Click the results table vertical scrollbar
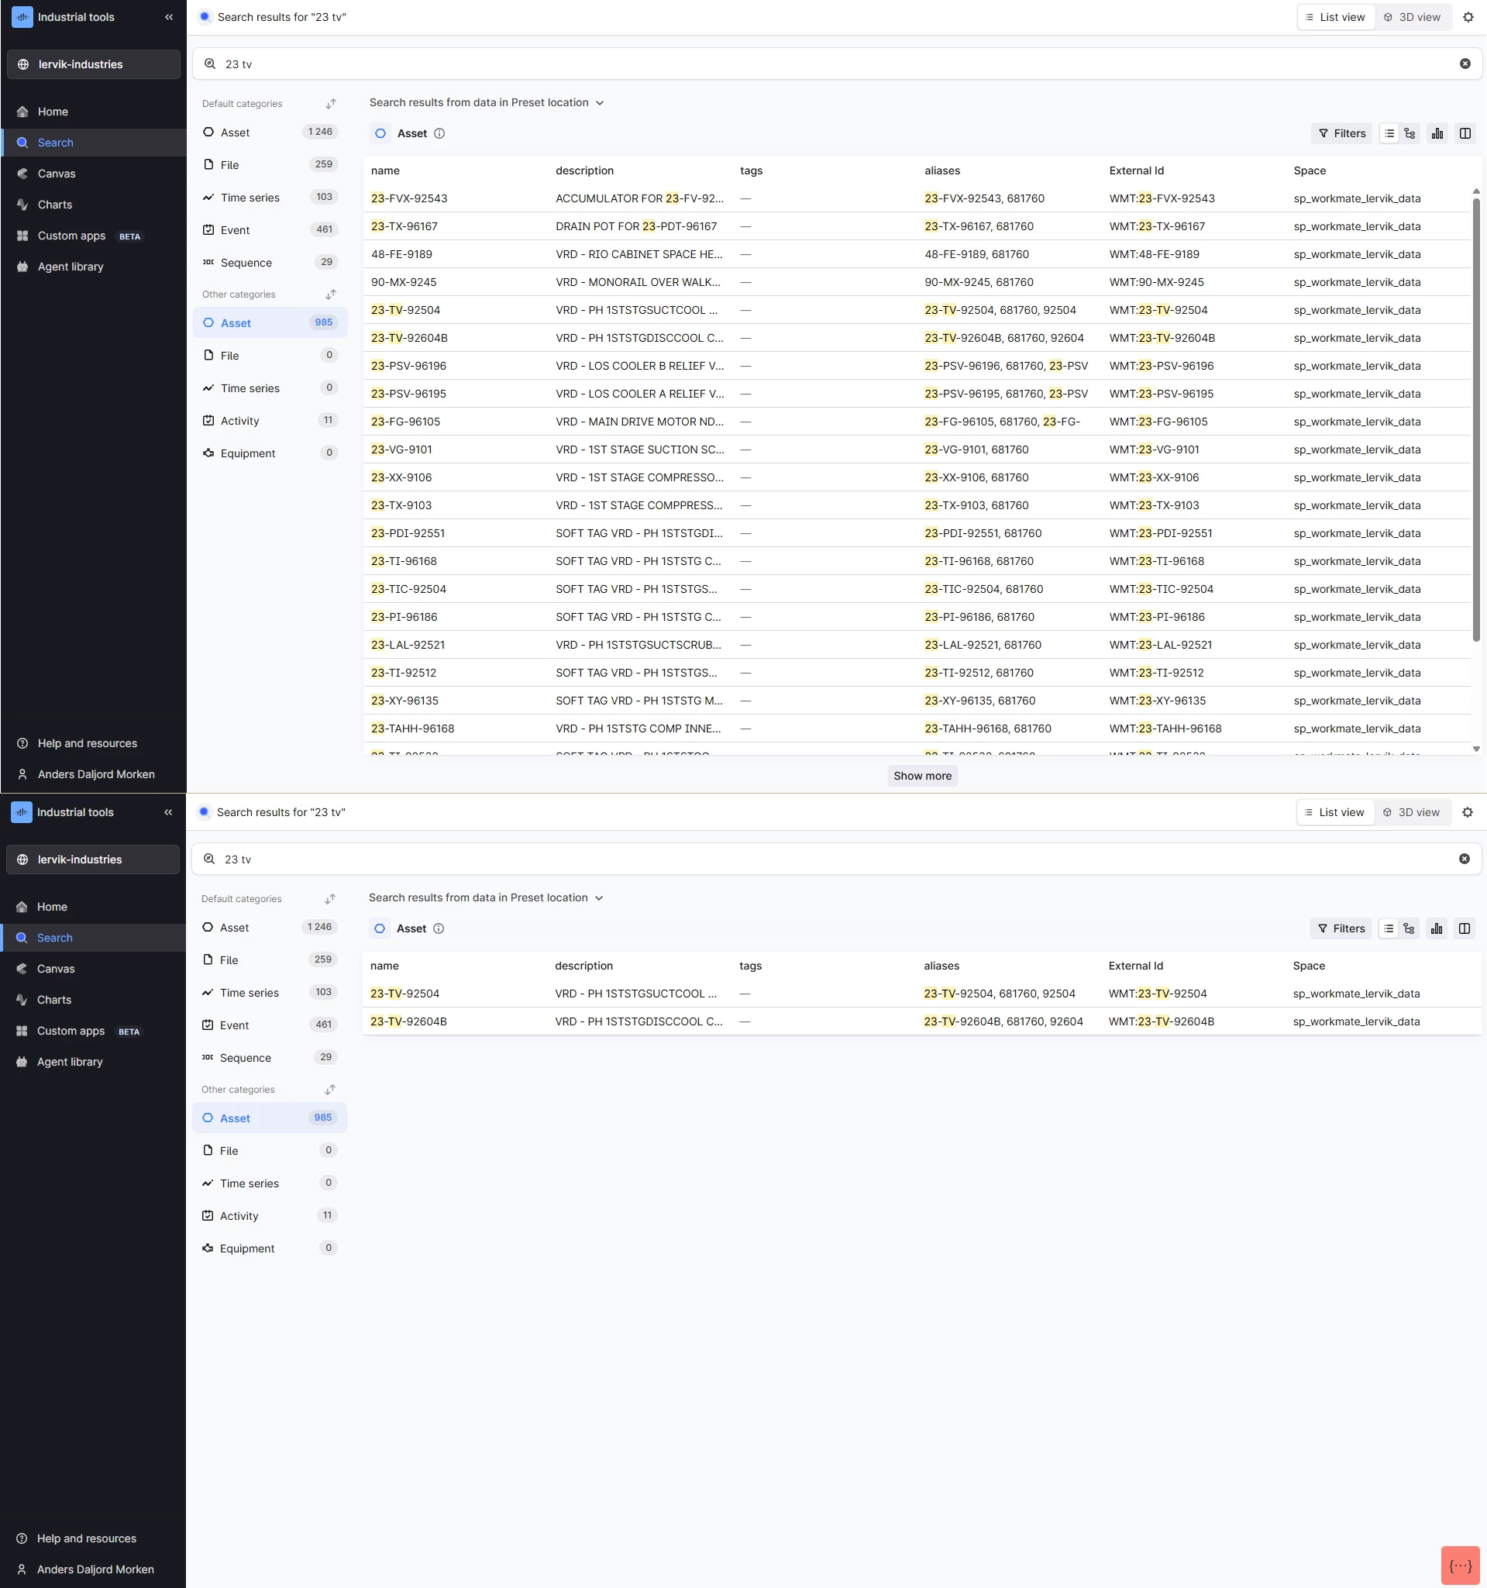Viewport: 1487px width, 1588px height. (x=1476, y=419)
